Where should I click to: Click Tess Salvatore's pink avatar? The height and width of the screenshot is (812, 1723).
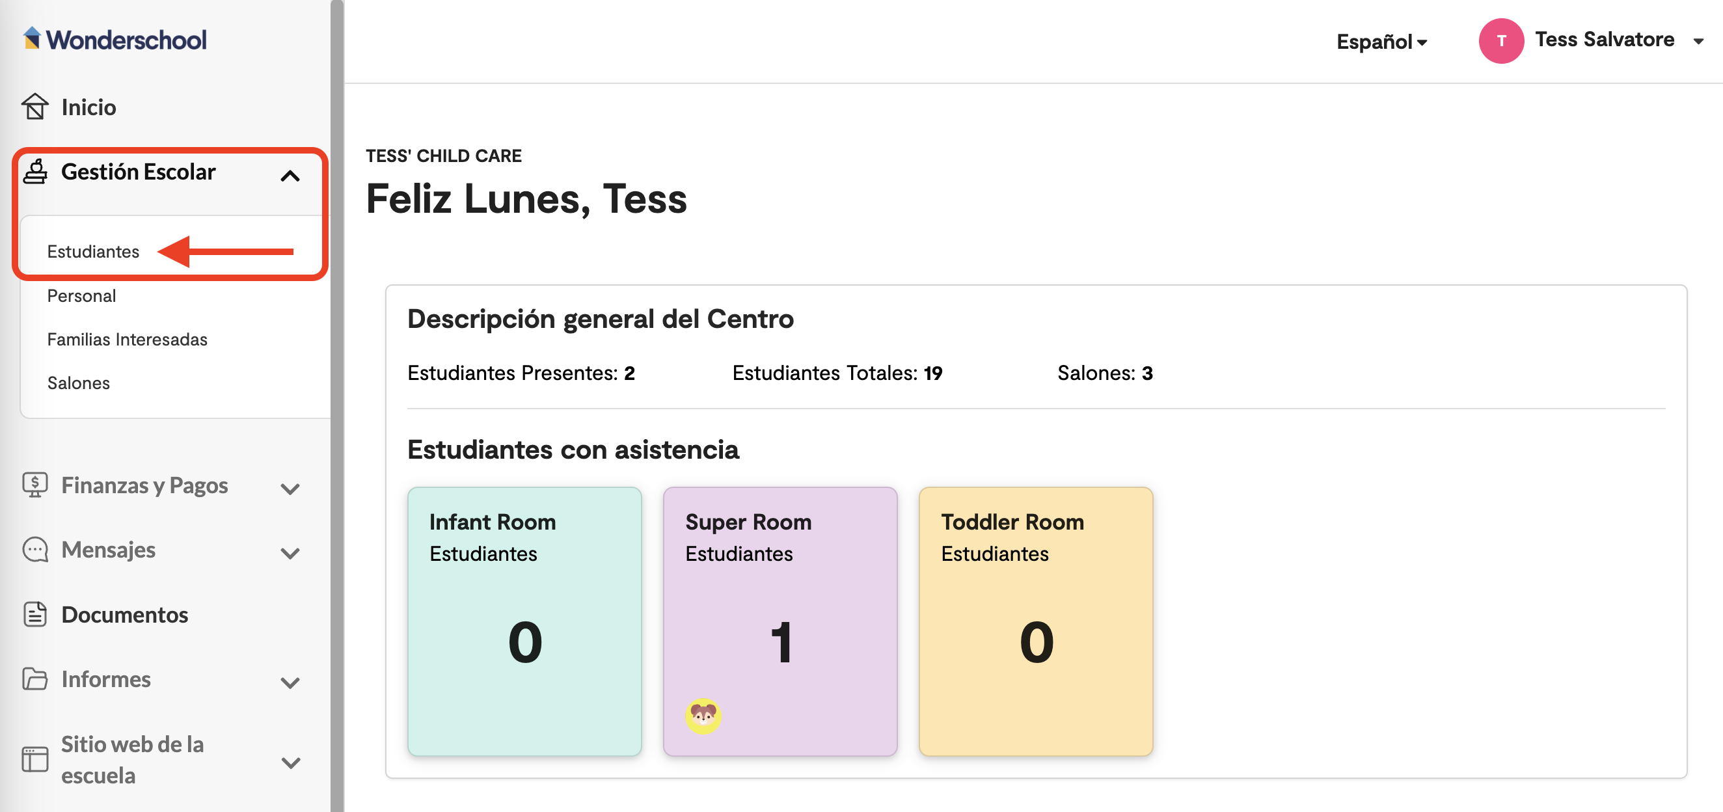(x=1500, y=41)
